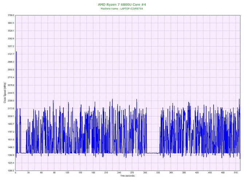Select the 1090.0 y-axis value

pyautogui.click(x=11, y=171)
